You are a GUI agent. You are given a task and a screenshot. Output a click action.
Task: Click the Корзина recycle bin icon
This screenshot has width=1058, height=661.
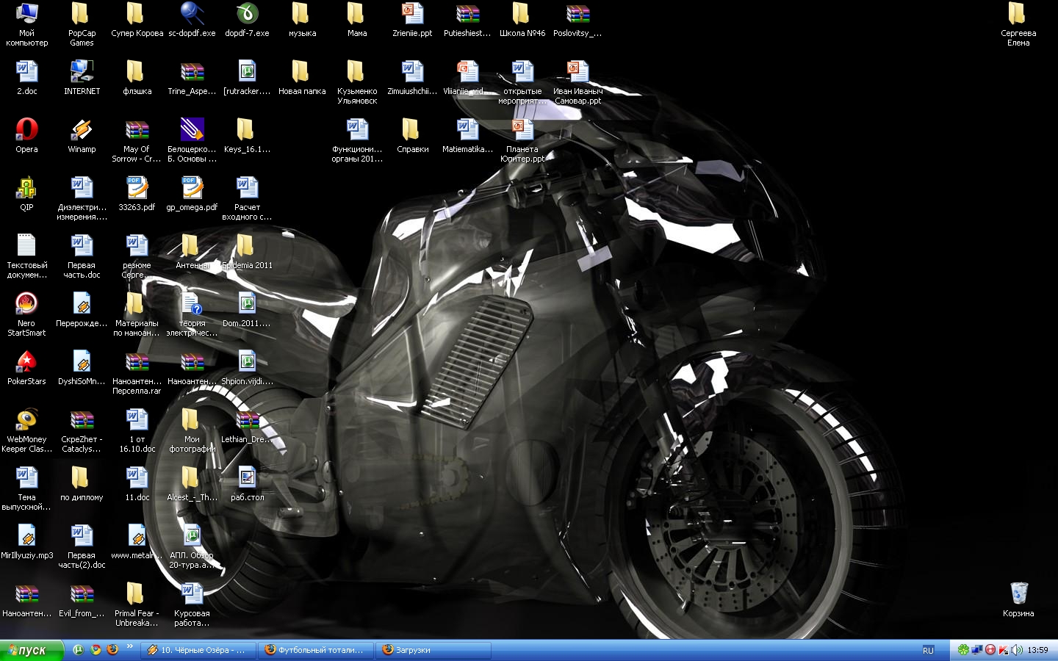1018,594
